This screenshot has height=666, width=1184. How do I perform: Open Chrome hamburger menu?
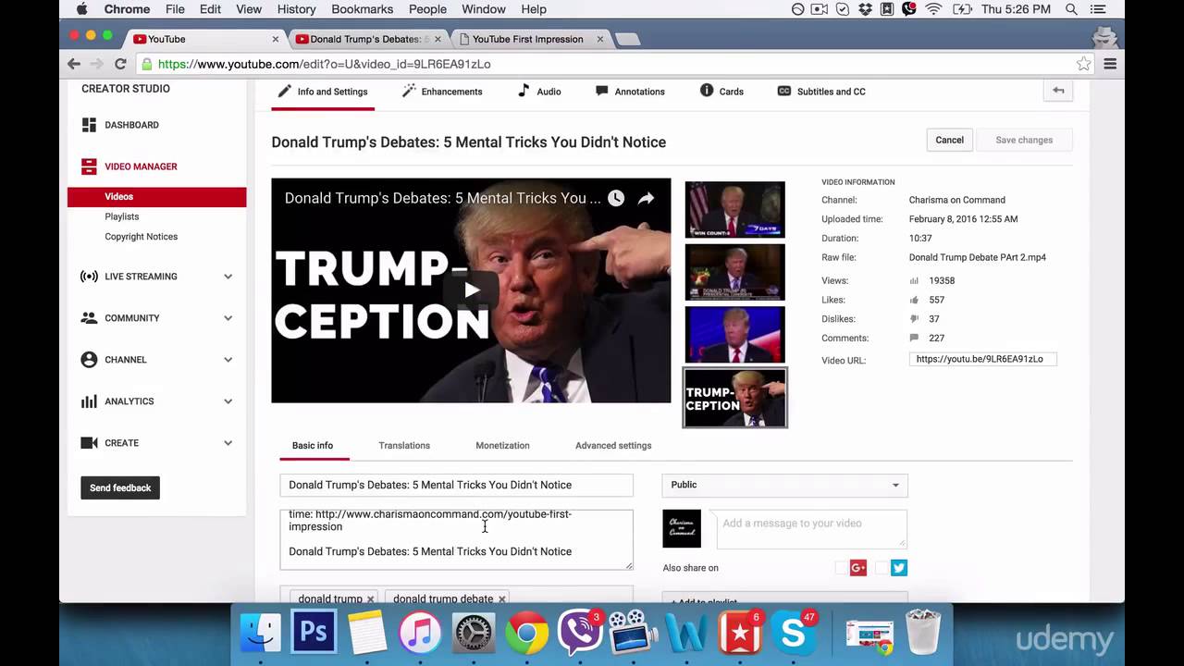[x=1110, y=64]
